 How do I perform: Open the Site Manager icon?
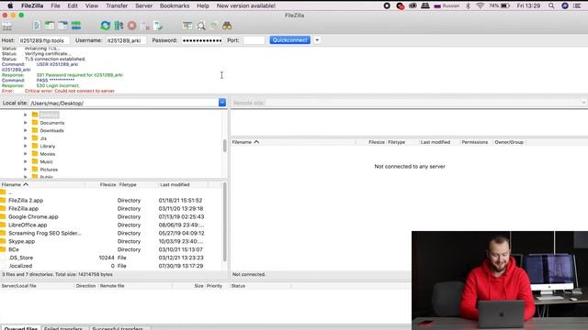click(7, 26)
